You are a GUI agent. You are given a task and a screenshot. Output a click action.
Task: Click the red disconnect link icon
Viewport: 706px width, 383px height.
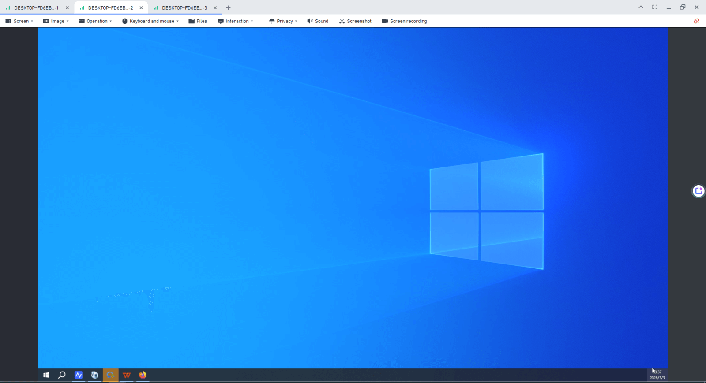[696, 21]
